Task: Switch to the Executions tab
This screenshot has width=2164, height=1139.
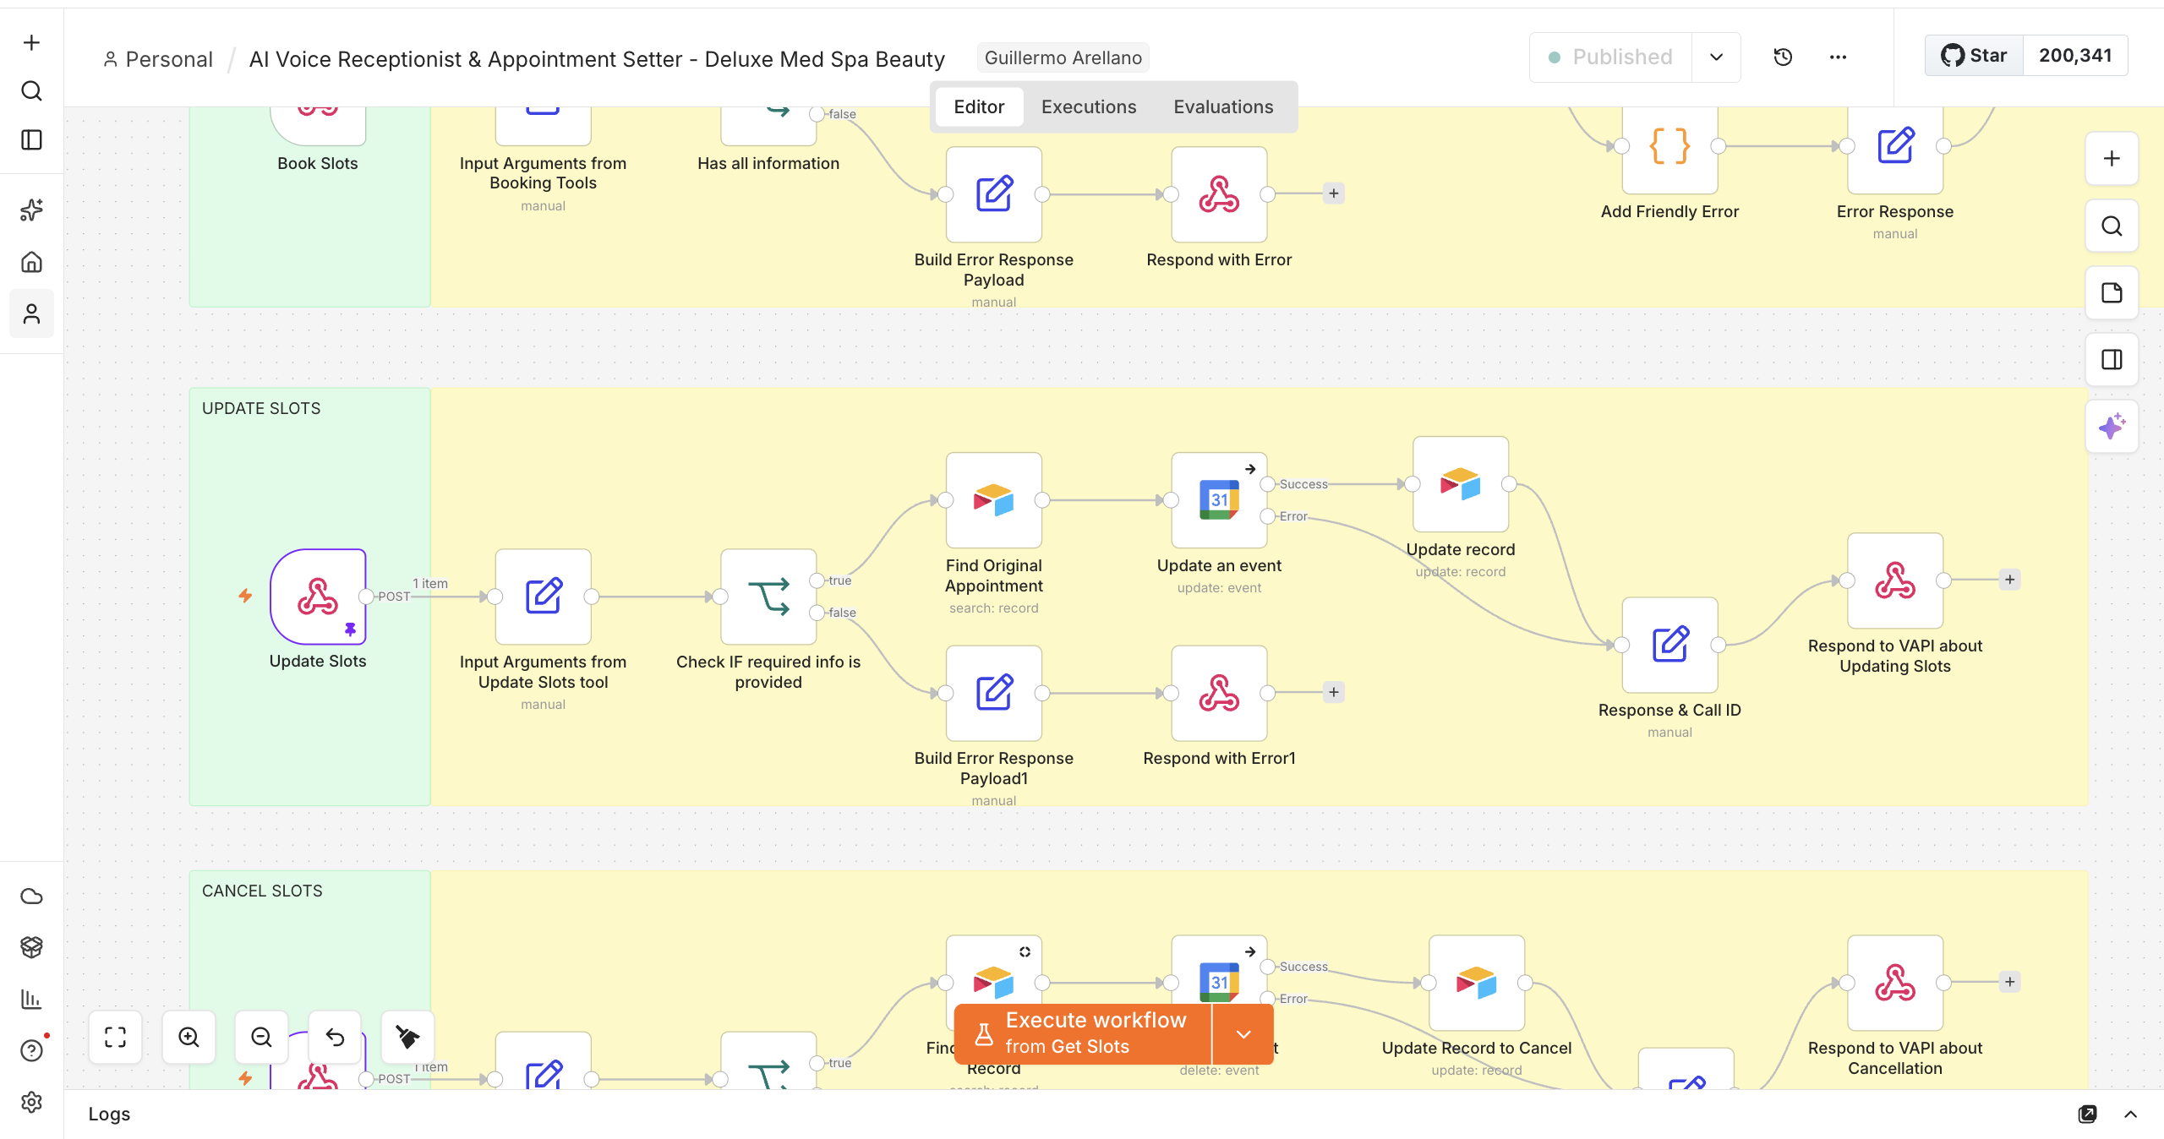Action: 1089,106
